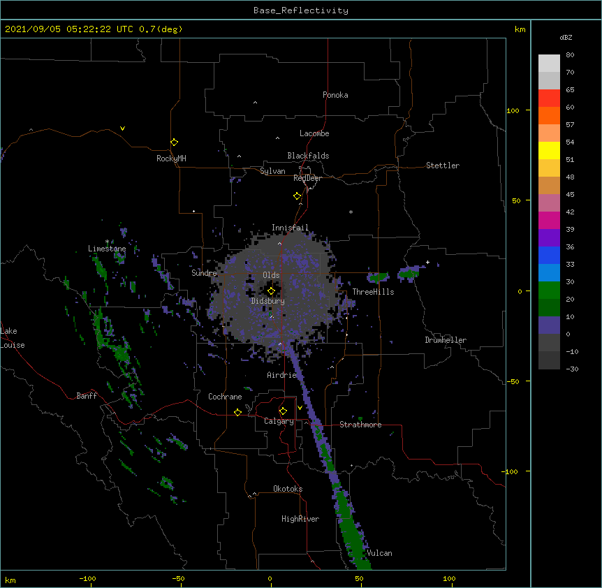Click the yellow diamond marker near RockyMH
This screenshot has width=602, height=588.
174,142
